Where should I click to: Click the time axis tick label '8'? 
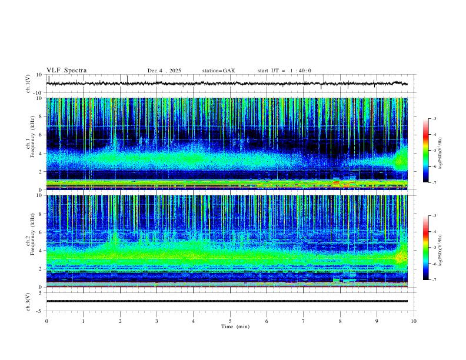tap(340, 321)
